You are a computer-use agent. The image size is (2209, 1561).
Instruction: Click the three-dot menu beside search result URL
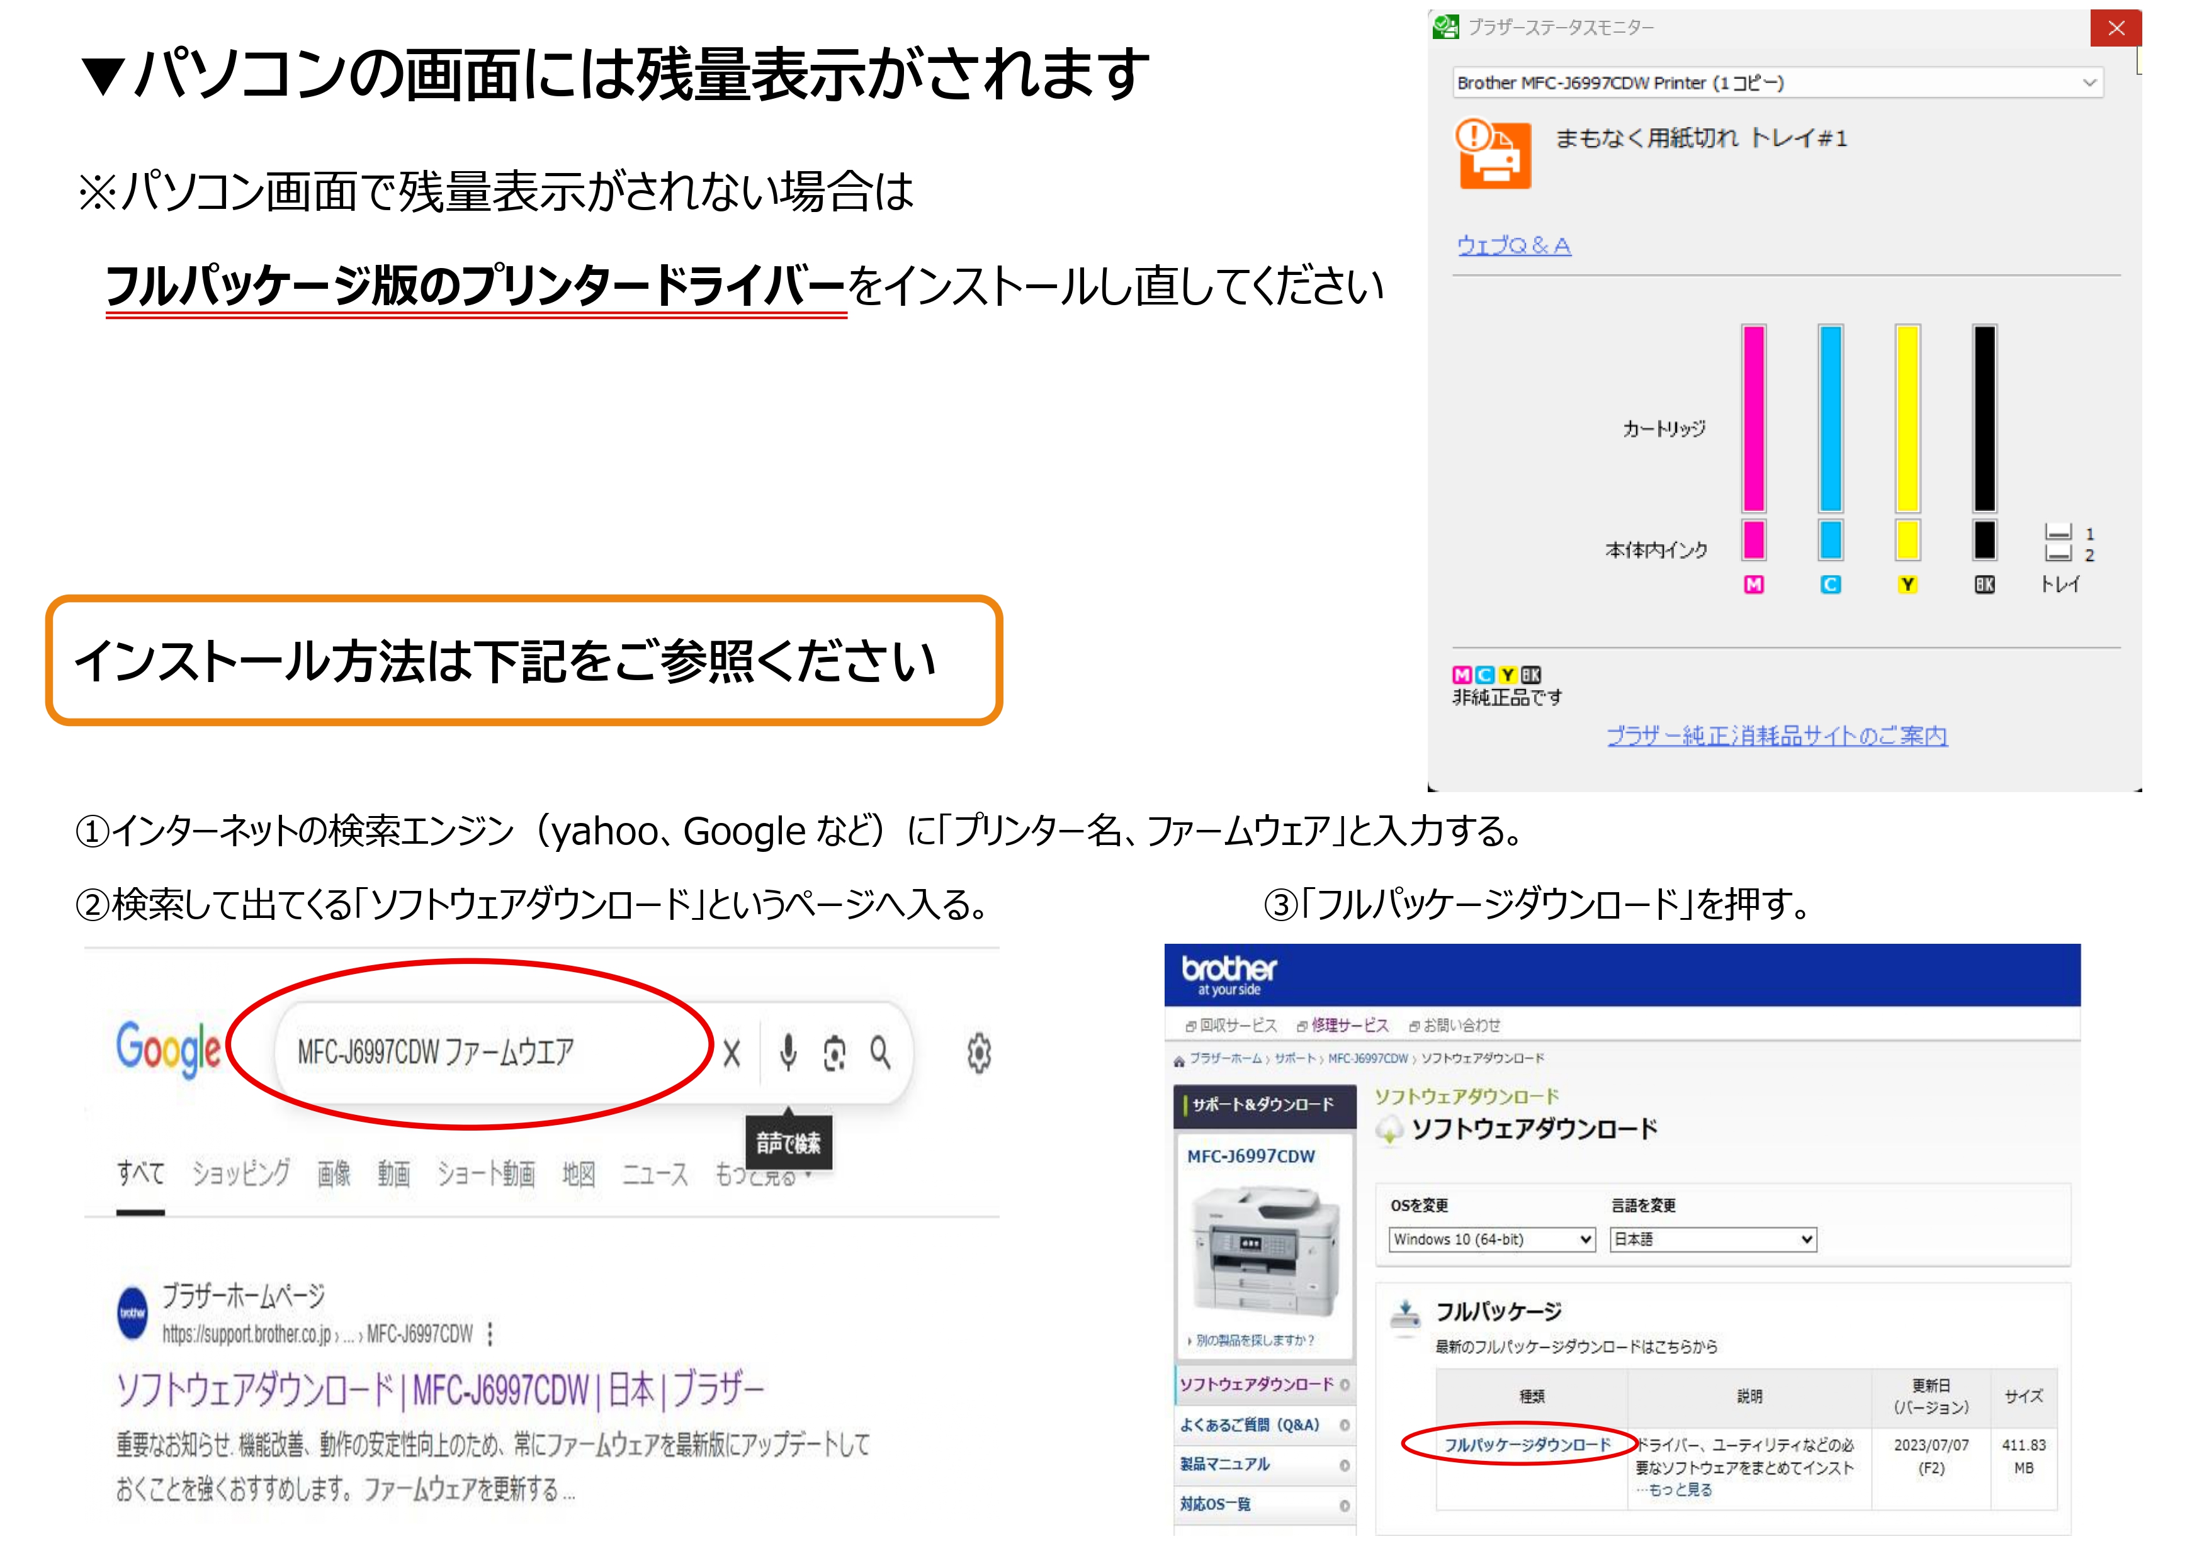pyautogui.click(x=490, y=1334)
